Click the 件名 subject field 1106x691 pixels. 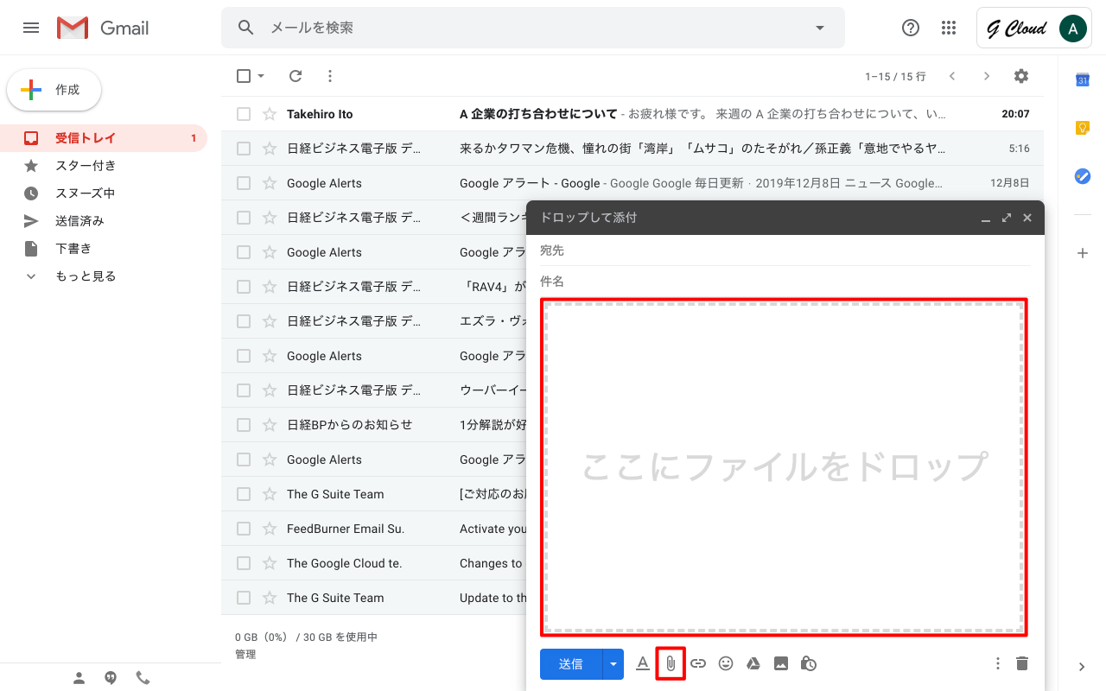(785, 282)
